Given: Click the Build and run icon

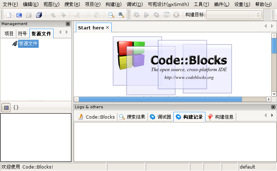Looking at the screenshot, I should coord(156,15).
